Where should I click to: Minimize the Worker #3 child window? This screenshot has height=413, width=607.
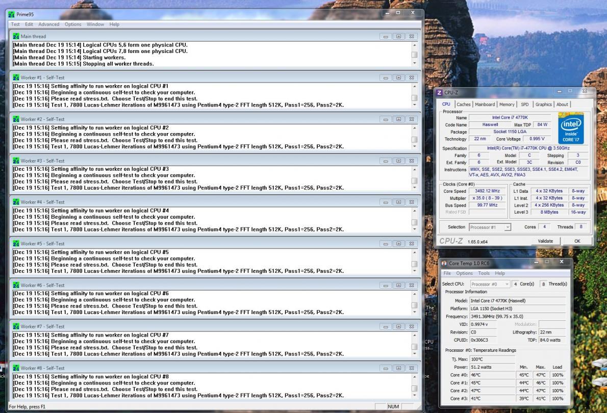pyautogui.click(x=386, y=161)
